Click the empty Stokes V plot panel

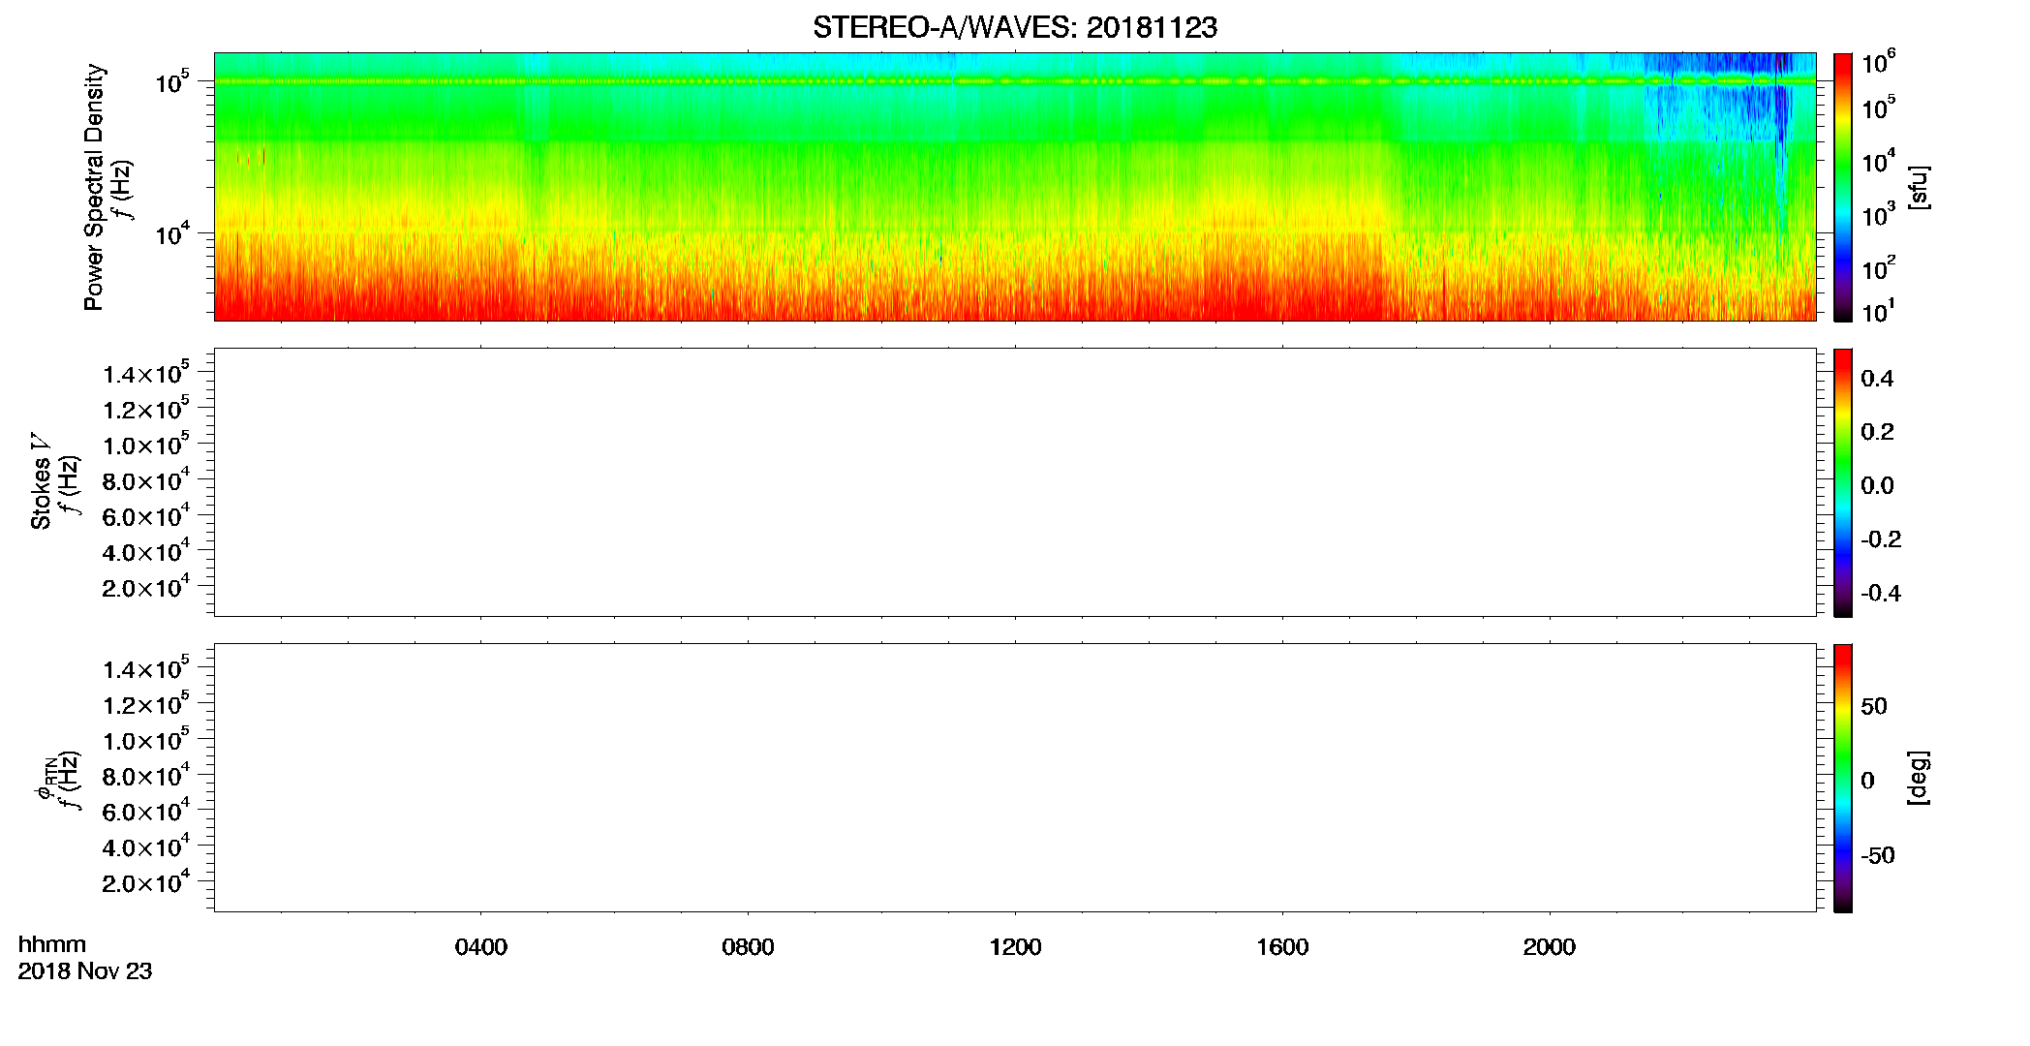click(1015, 482)
